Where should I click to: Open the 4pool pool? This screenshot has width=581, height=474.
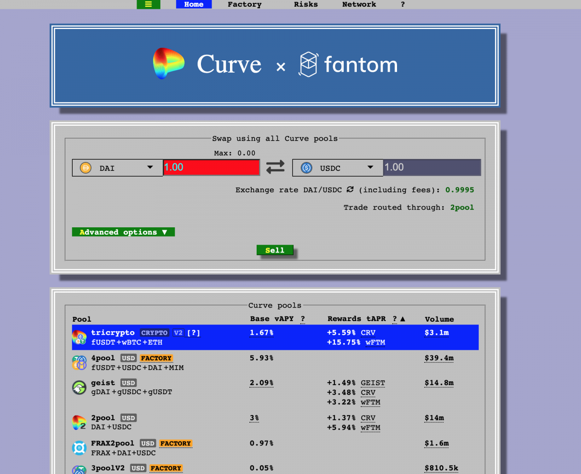(x=275, y=363)
